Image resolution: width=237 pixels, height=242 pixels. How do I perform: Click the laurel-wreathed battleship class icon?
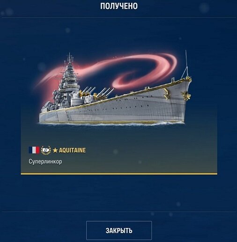(x=46, y=150)
